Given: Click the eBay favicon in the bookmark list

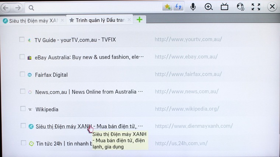Looking at the screenshot, I should coord(29,58).
